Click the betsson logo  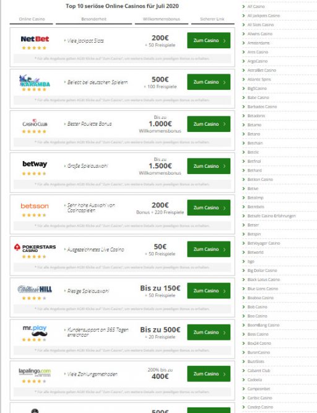tap(35, 206)
